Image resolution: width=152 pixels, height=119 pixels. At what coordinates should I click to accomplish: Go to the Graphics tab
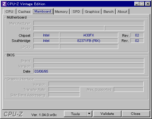point(92,12)
